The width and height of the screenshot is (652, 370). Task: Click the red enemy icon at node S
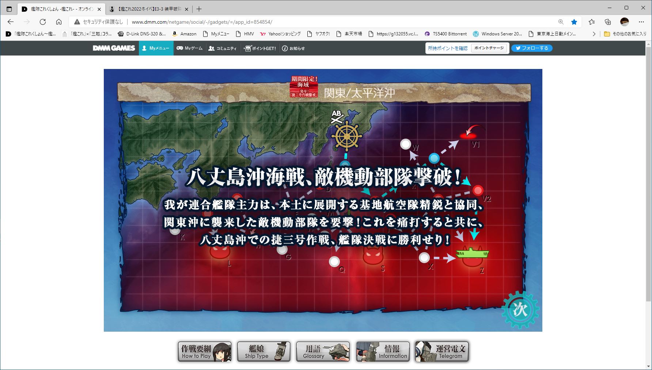(x=373, y=255)
